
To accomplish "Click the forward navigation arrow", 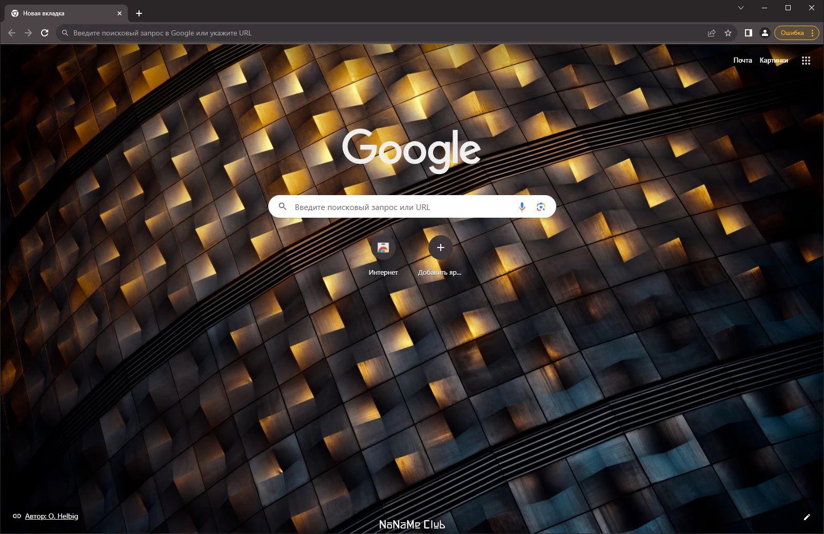I will tap(28, 32).
